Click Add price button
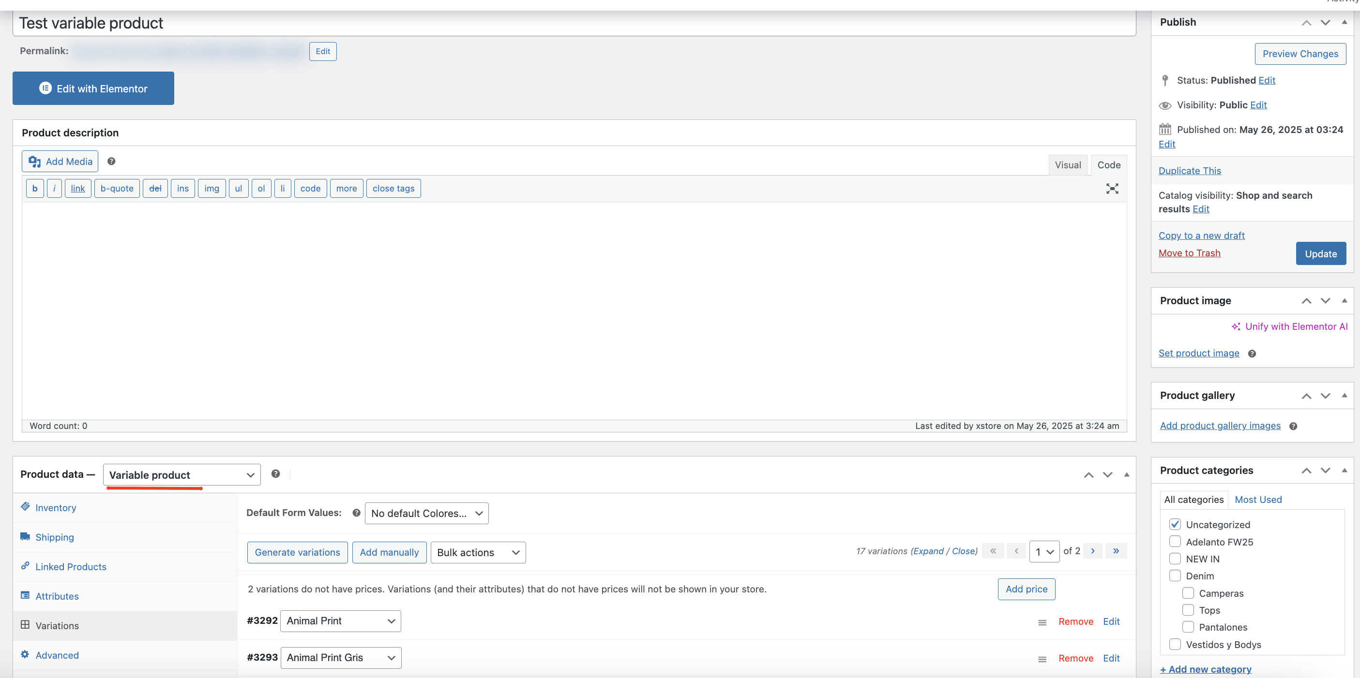Viewport: 1360px width, 678px height. coord(1027,590)
